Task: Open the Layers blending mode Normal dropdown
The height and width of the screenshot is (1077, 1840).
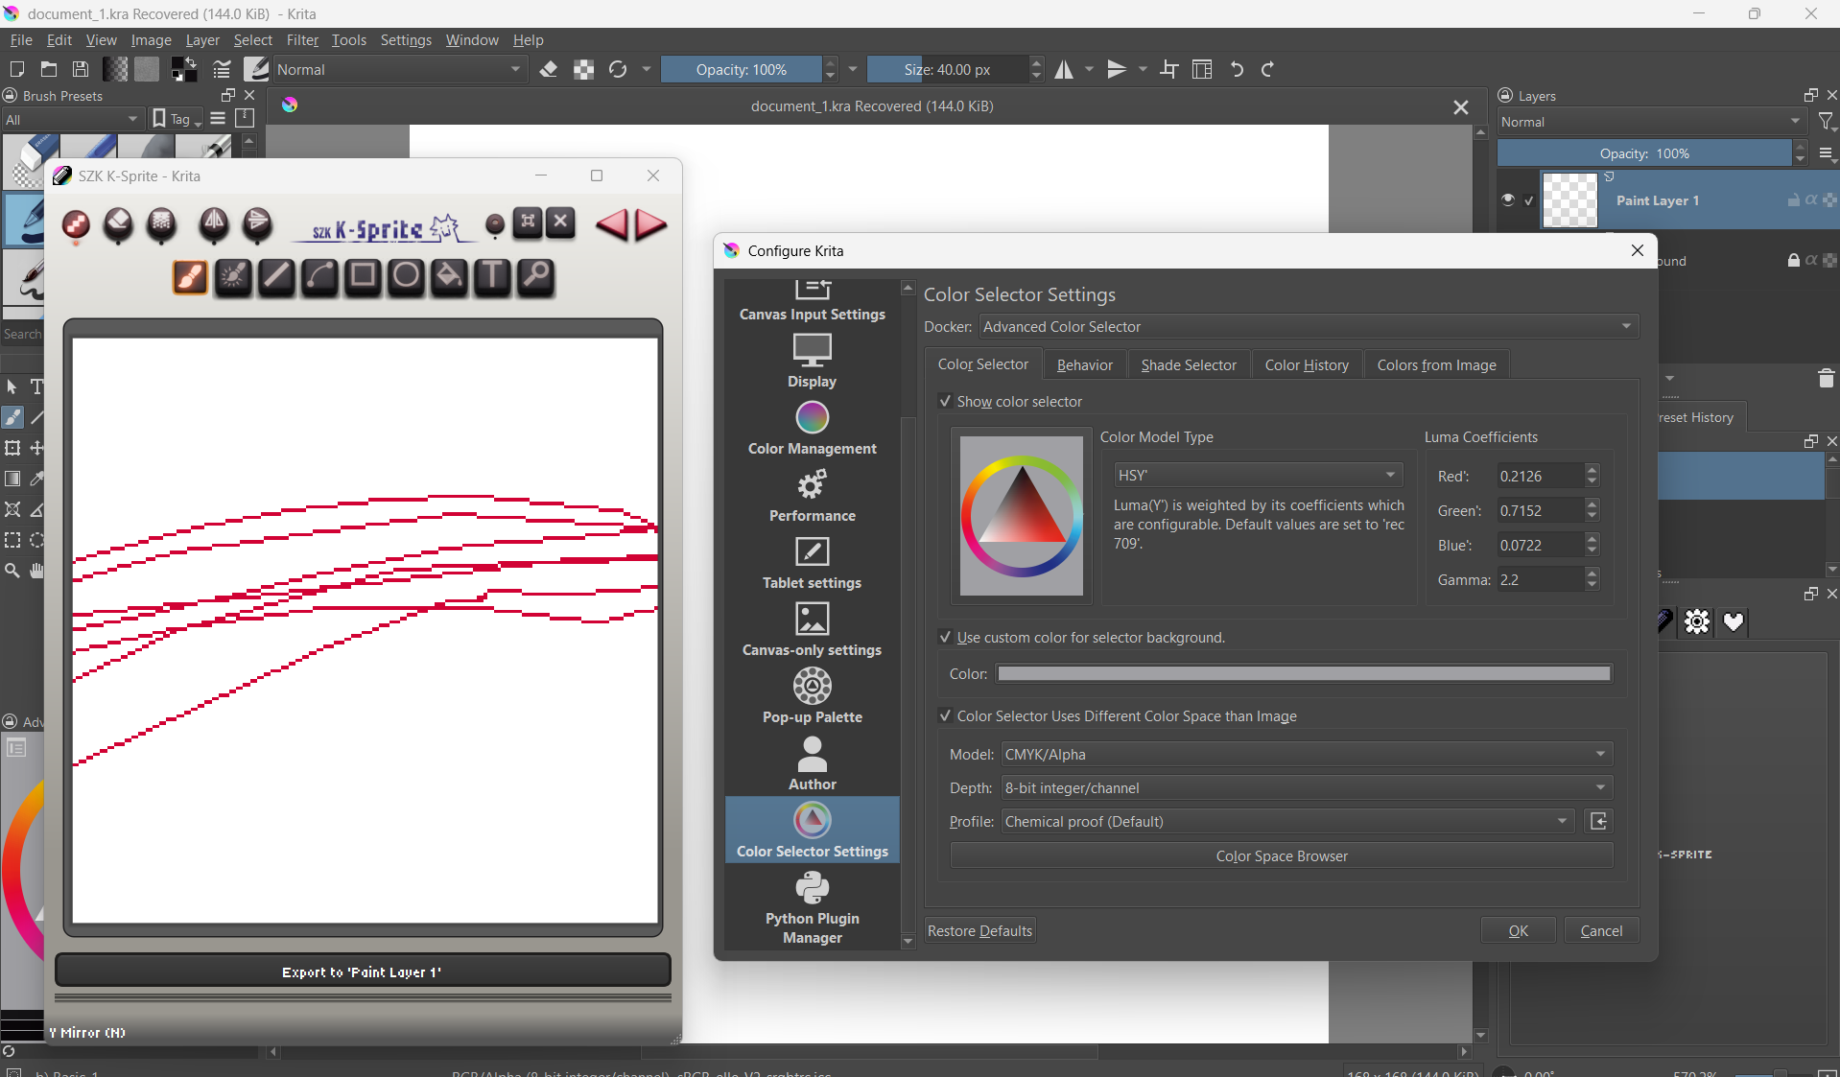Action: [1651, 122]
